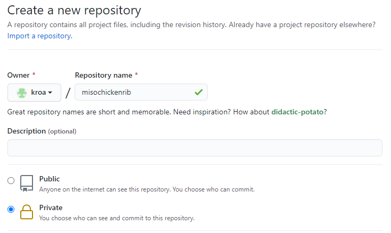Image resolution: width=391 pixels, height=233 pixels.
Task: Click the 'Repository name' label
Action: pyautogui.click(x=104, y=75)
